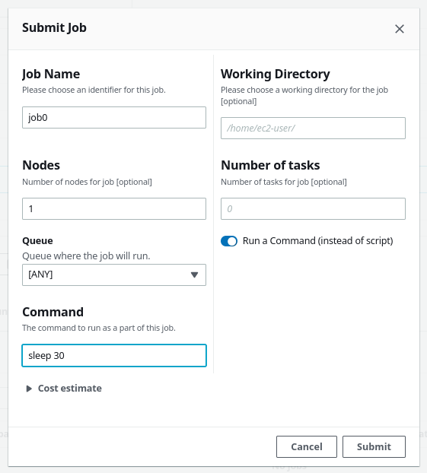
Task: Click the Number of tasks field
Action: [313, 209]
